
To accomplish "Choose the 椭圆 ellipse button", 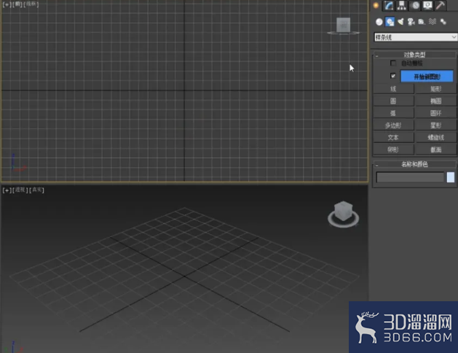I will coord(436,101).
